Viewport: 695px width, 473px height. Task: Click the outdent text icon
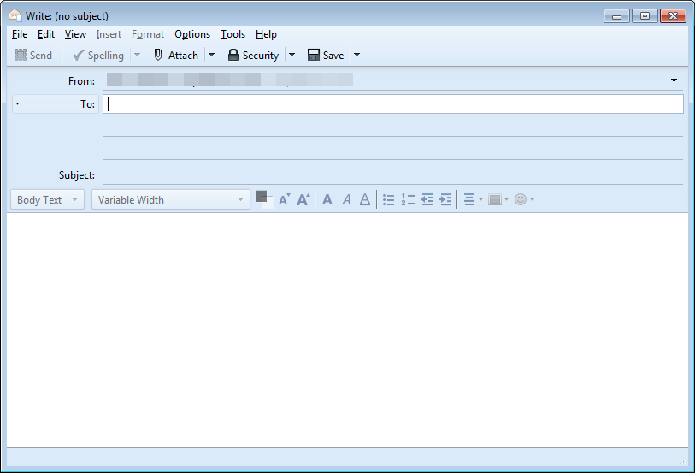click(427, 200)
